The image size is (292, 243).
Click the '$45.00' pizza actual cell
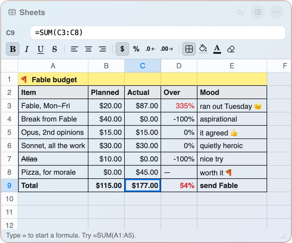click(x=143, y=172)
